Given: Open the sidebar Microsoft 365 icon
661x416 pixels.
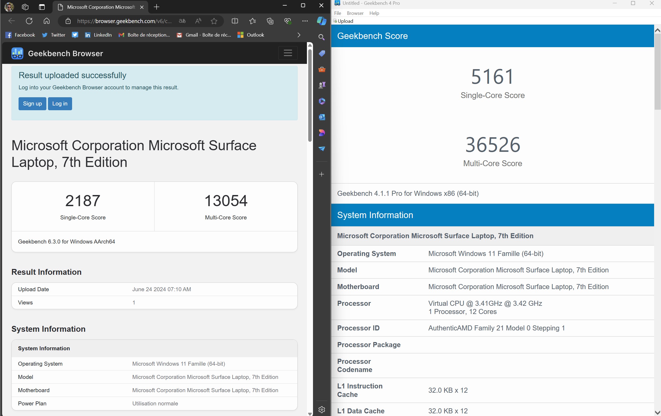Looking at the screenshot, I should tap(322, 101).
